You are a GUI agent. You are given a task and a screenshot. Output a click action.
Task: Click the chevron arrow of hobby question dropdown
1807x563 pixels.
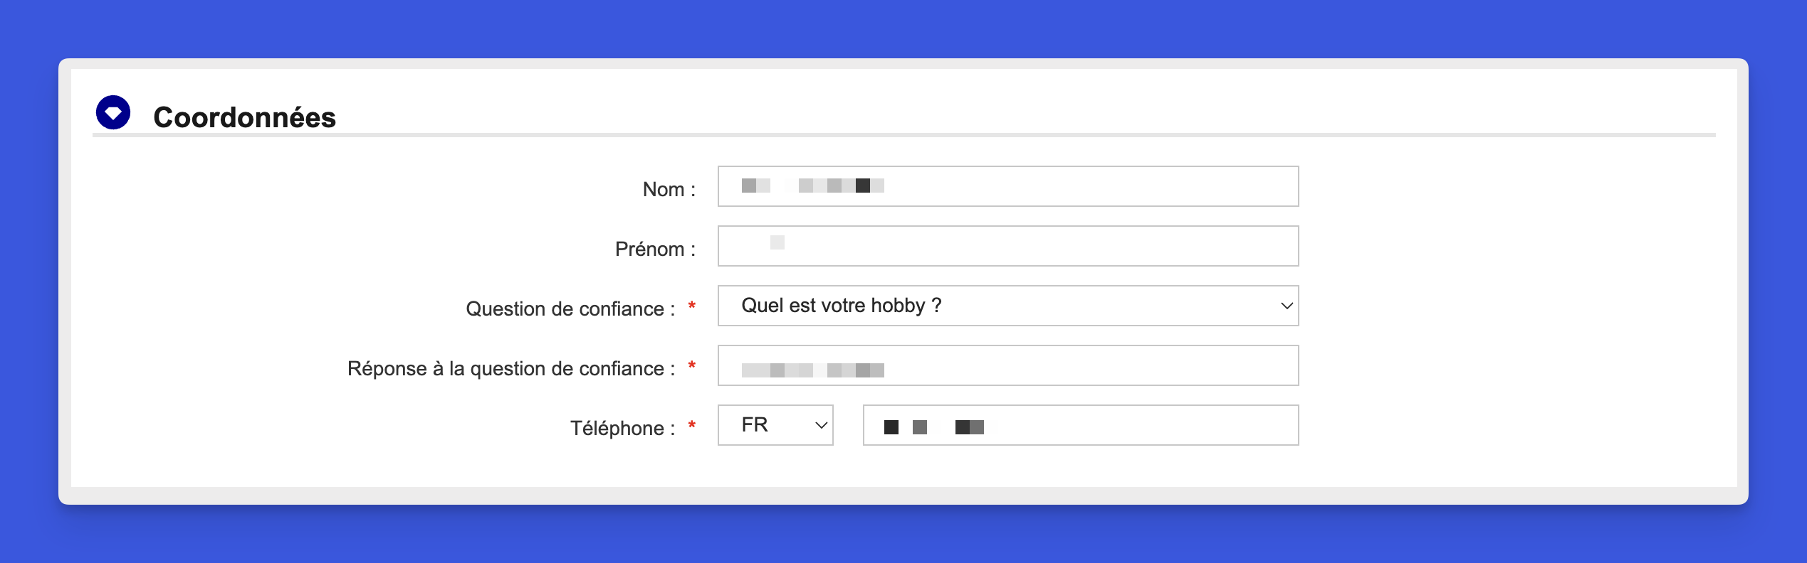(x=1286, y=306)
